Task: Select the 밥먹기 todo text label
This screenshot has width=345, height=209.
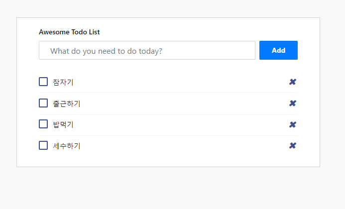Action: [63, 124]
